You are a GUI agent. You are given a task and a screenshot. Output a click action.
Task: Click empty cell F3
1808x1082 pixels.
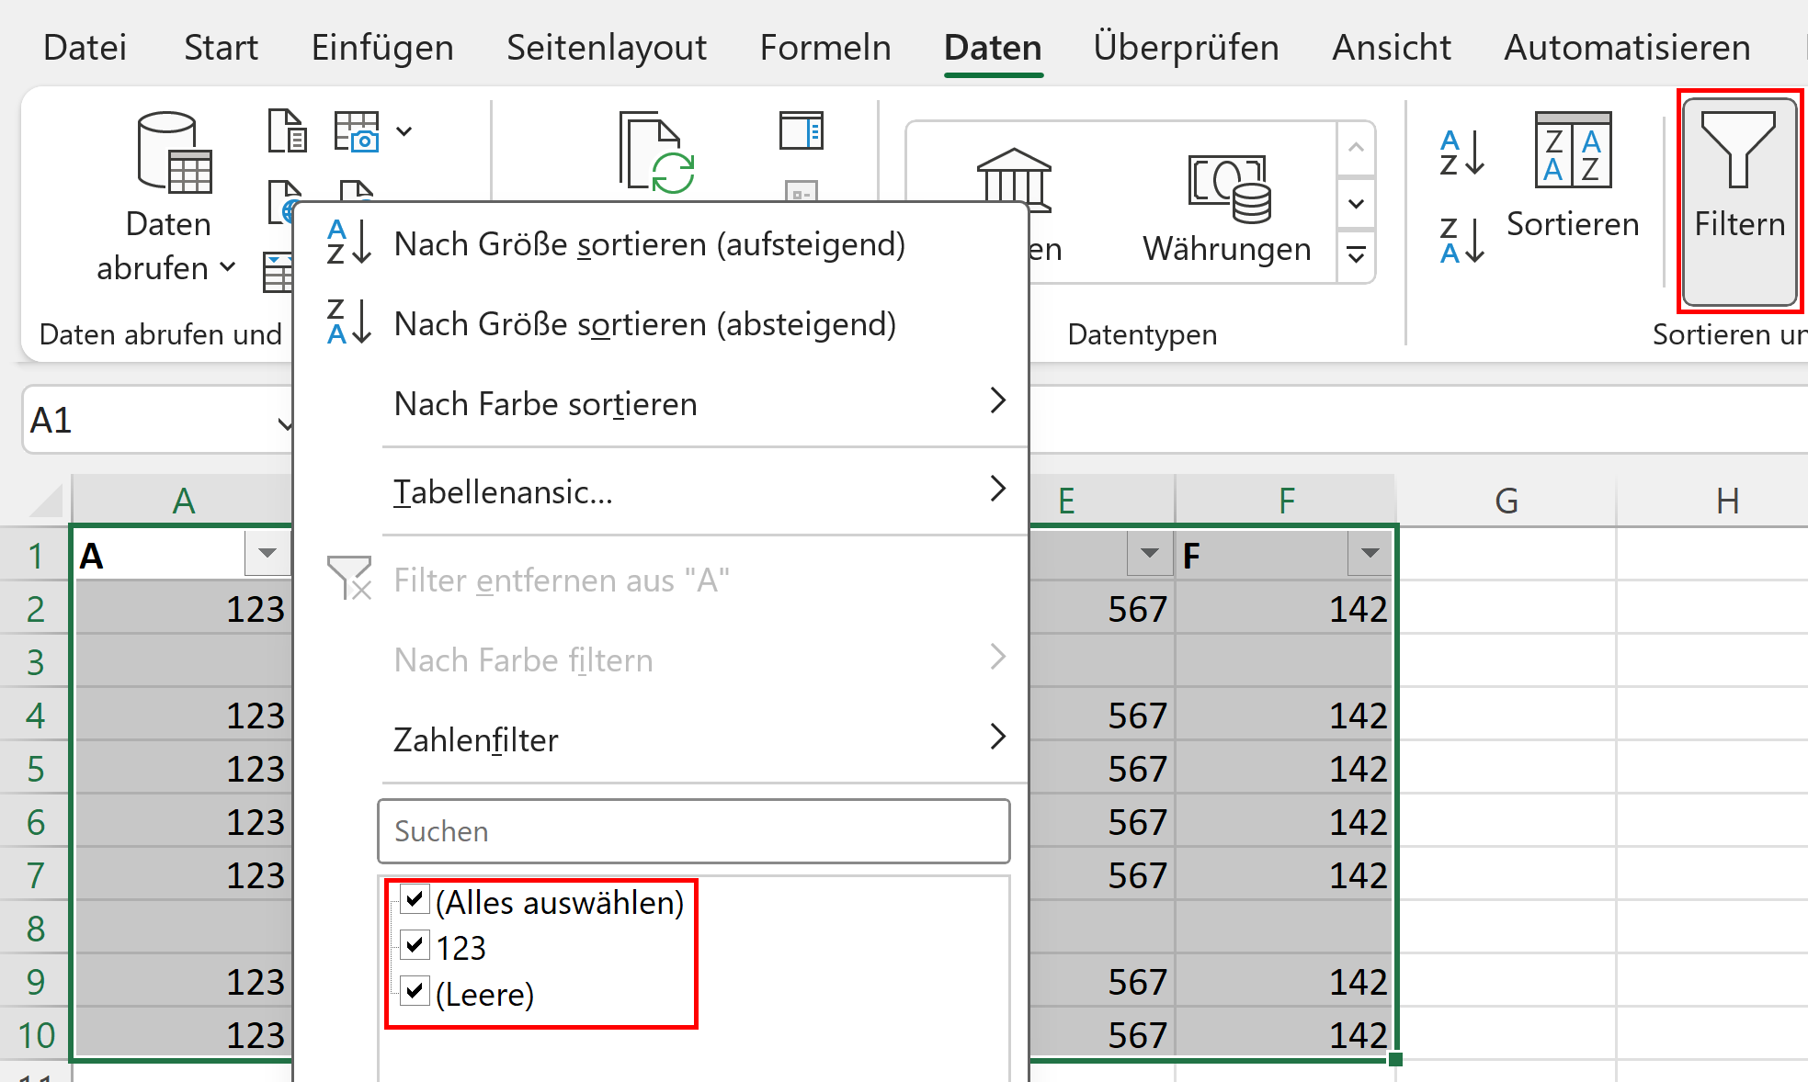click(x=1285, y=661)
